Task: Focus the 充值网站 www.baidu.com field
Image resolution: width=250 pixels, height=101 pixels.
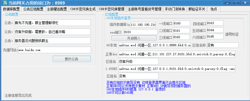Action: (54, 50)
